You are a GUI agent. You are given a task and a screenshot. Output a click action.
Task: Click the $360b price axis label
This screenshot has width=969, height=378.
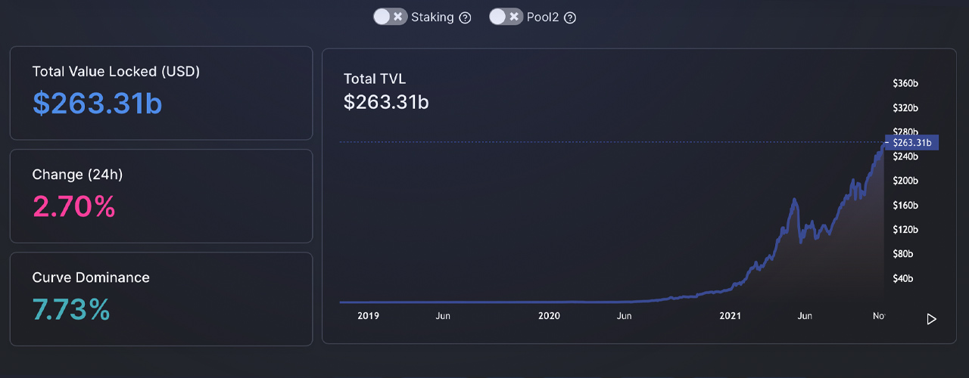pyautogui.click(x=905, y=83)
